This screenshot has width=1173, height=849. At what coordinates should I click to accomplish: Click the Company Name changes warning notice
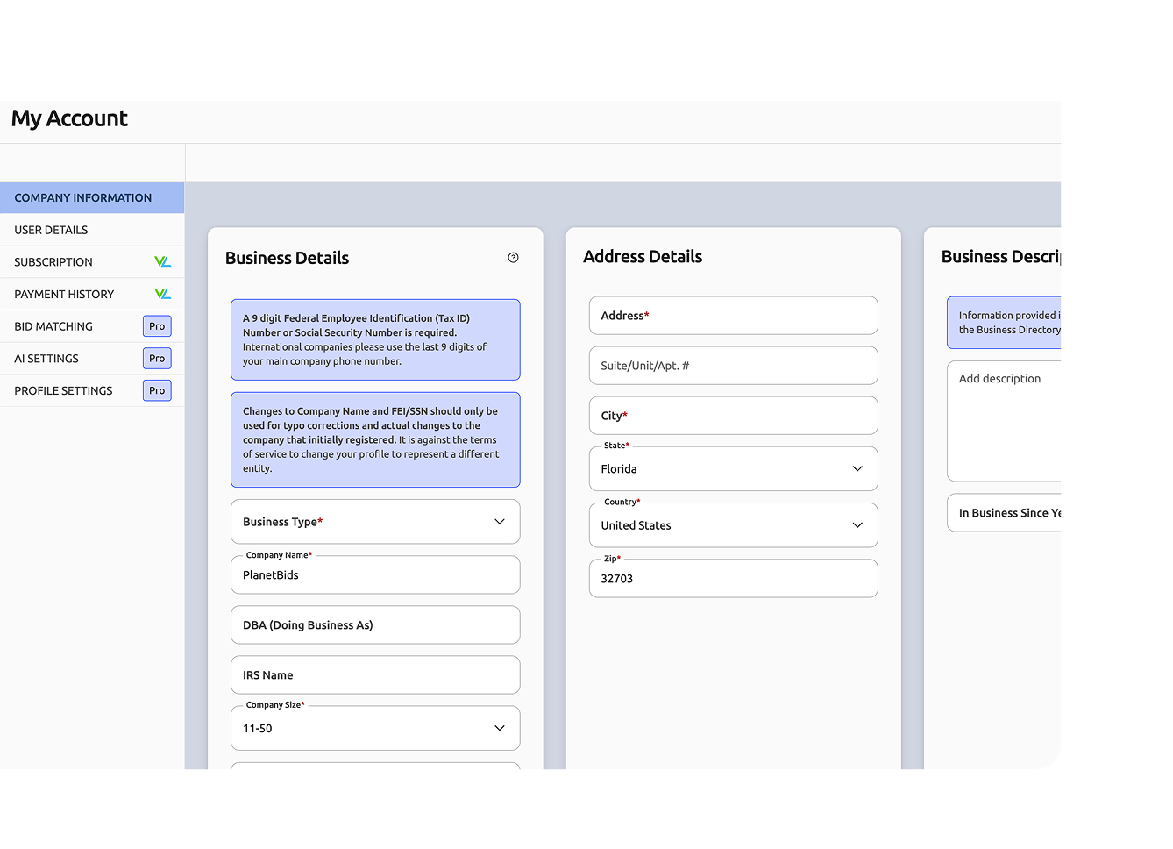pos(375,439)
